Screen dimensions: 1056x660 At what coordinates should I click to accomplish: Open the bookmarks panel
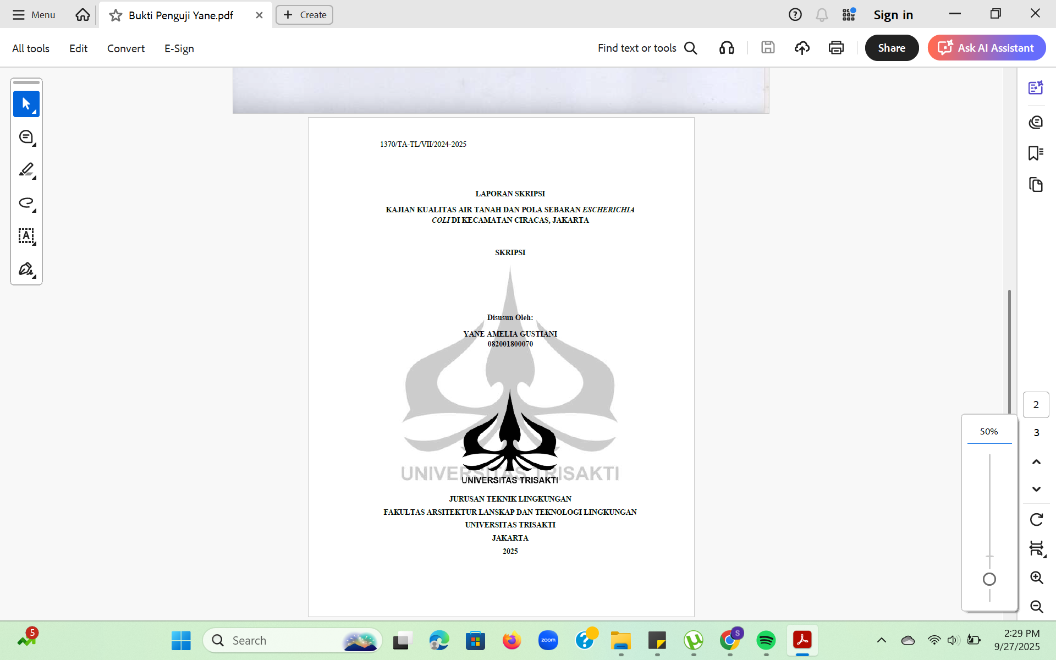1036,153
